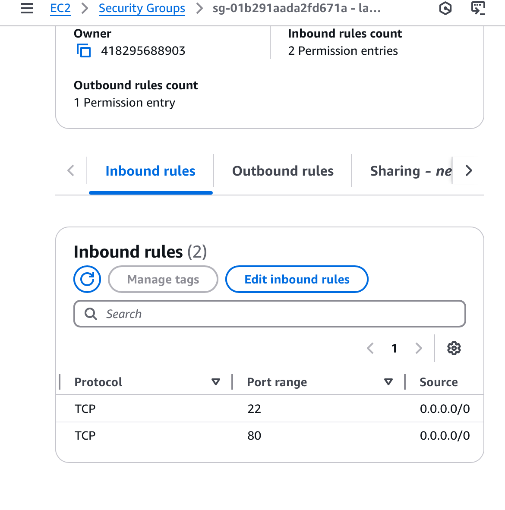
Task: Open table preferences gear icon
Action: point(454,348)
